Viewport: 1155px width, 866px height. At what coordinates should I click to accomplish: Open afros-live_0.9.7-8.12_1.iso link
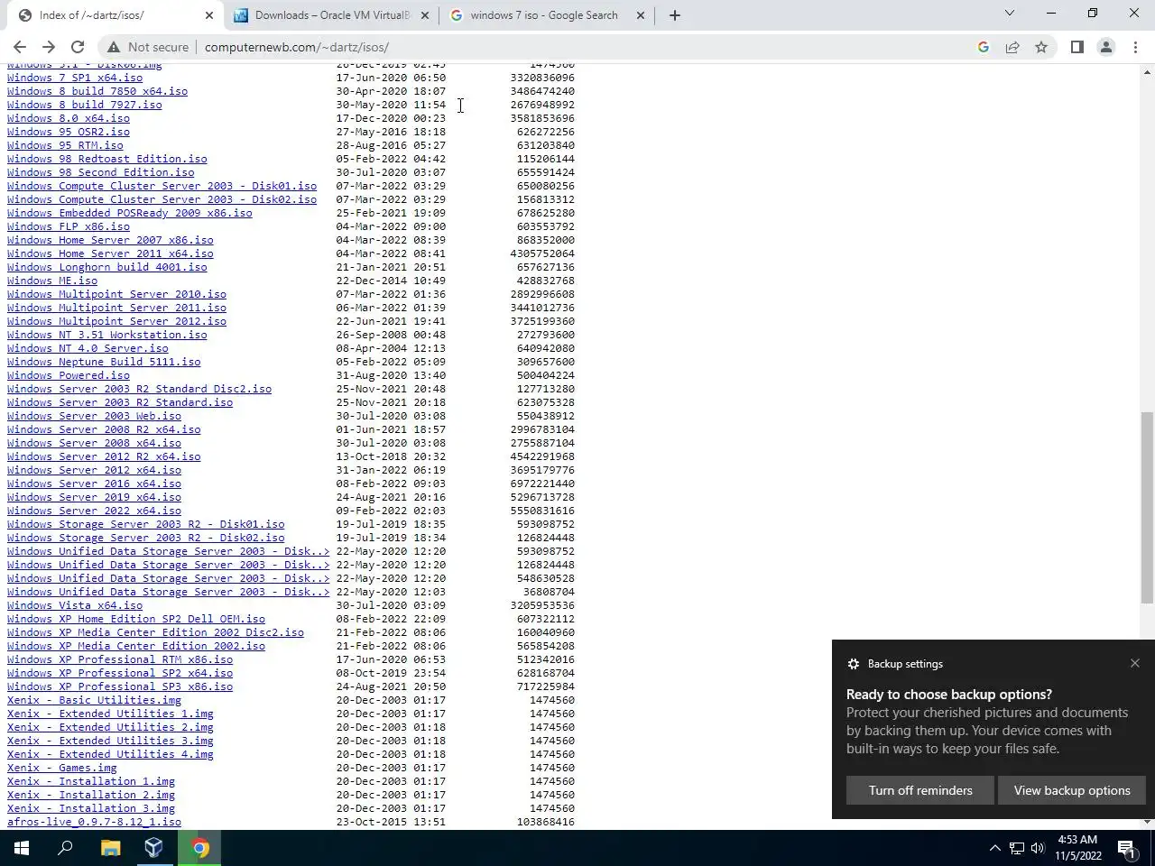pyautogui.click(x=94, y=822)
